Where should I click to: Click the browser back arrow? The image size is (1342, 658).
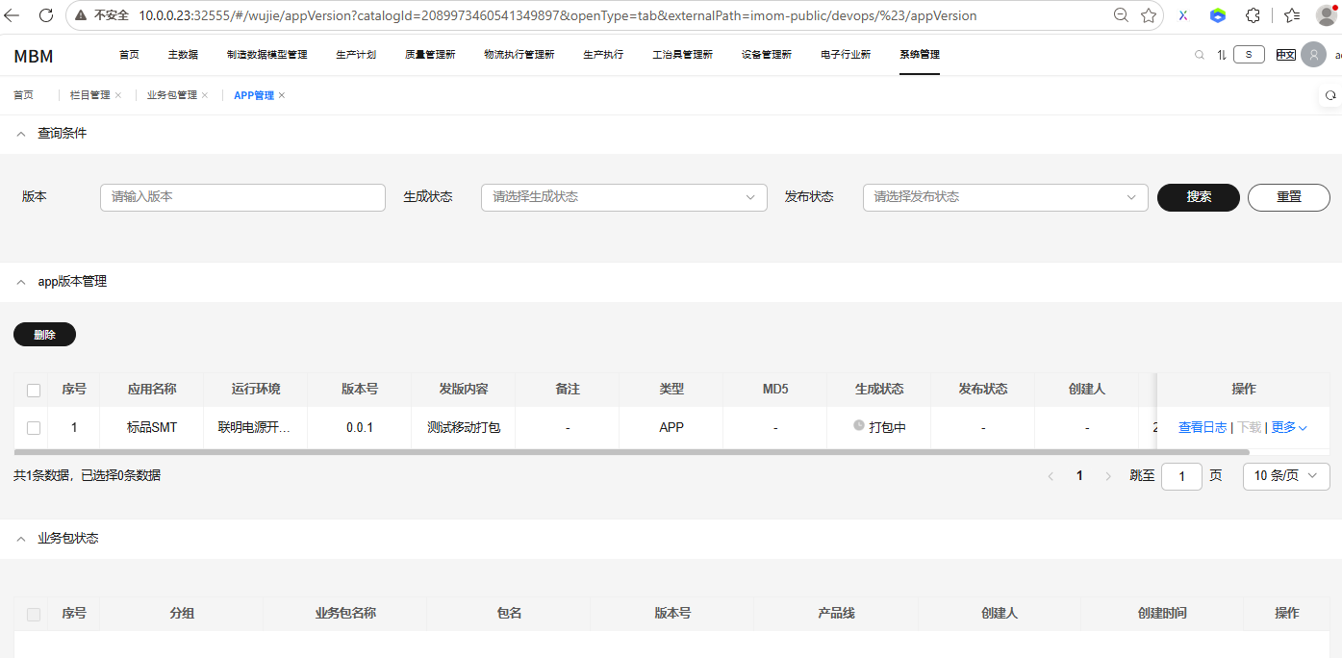(13, 15)
